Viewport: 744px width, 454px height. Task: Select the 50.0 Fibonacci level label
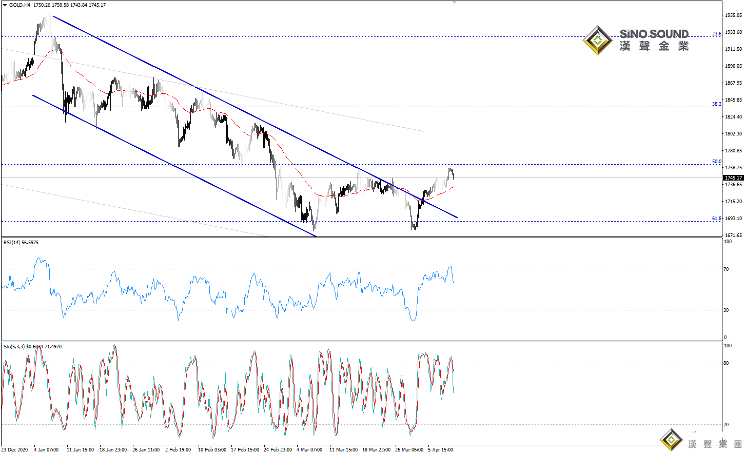click(x=716, y=162)
